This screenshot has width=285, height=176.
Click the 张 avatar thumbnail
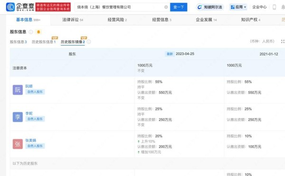pos(18,144)
